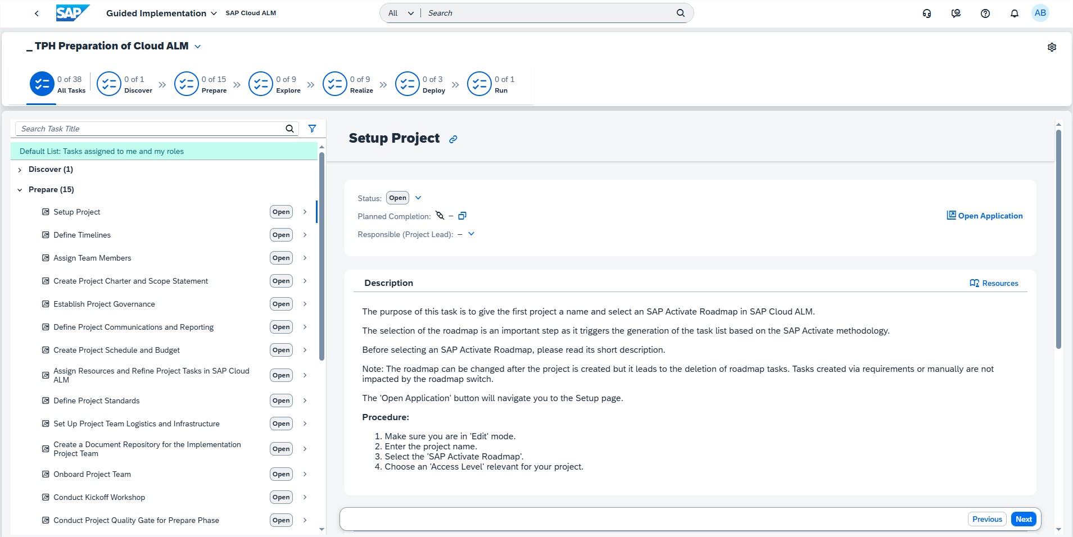Click the SAP logo
Viewport: 1073px width, 537px height.
pyautogui.click(x=72, y=13)
